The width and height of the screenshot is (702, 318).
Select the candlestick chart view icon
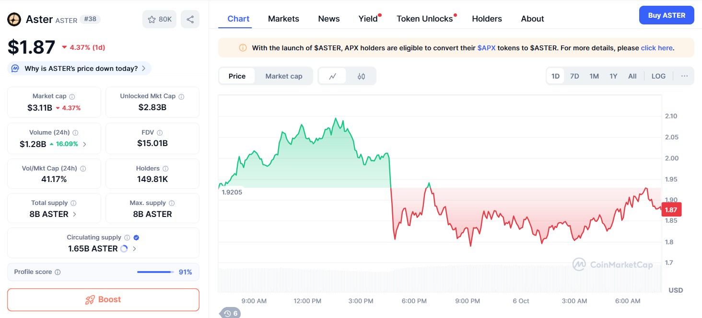361,76
